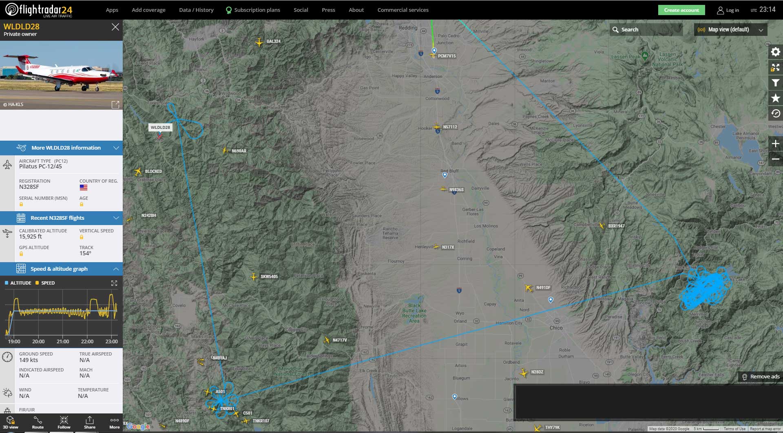This screenshot has height=433, width=783.
Task: Expand the speed and altitude graph fullscreen
Action: [114, 283]
